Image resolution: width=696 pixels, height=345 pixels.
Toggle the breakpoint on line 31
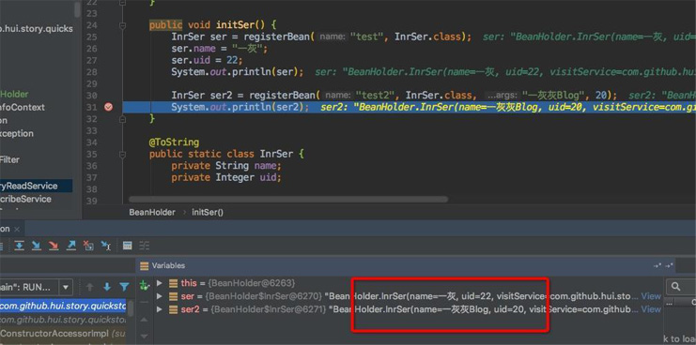108,107
